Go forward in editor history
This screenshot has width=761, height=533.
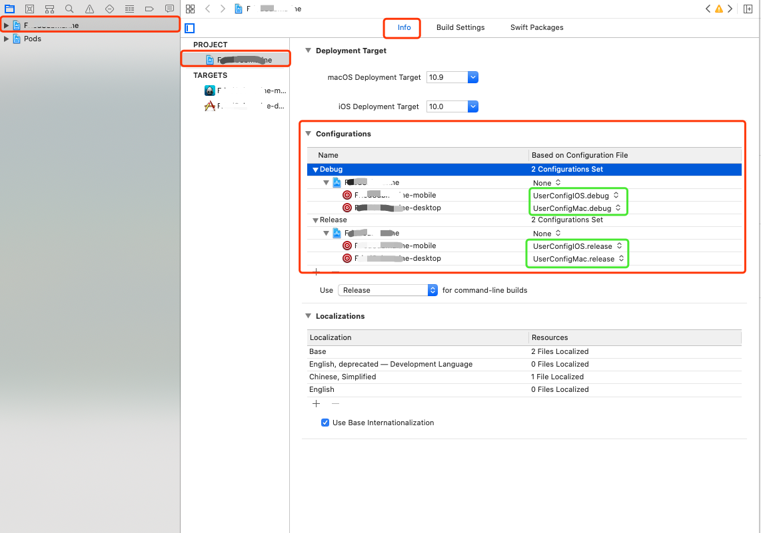point(223,9)
